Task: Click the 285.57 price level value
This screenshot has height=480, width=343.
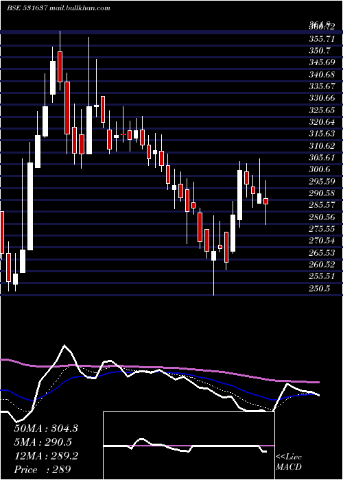Action: click(x=321, y=205)
